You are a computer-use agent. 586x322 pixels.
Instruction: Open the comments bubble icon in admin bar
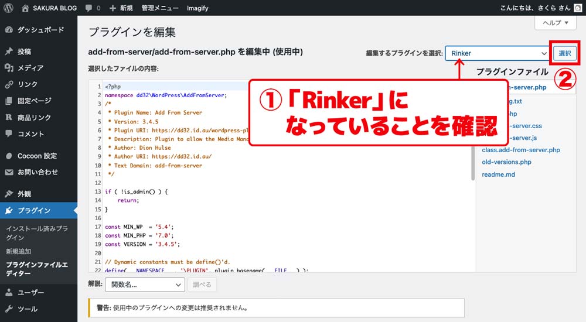88,8
